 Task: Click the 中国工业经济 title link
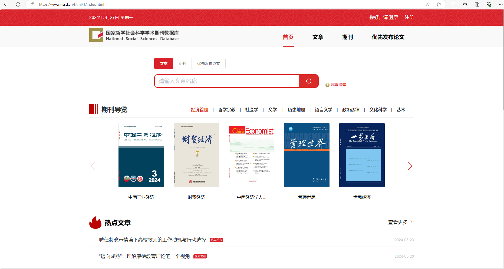coord(141,197)
